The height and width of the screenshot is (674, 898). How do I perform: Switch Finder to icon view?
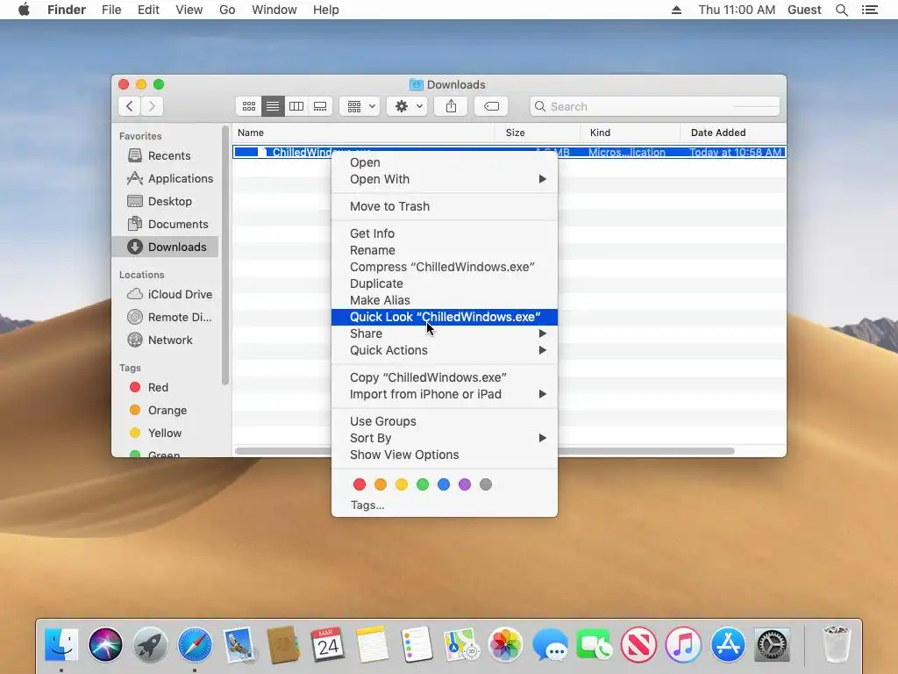click(x=249, y=106)
